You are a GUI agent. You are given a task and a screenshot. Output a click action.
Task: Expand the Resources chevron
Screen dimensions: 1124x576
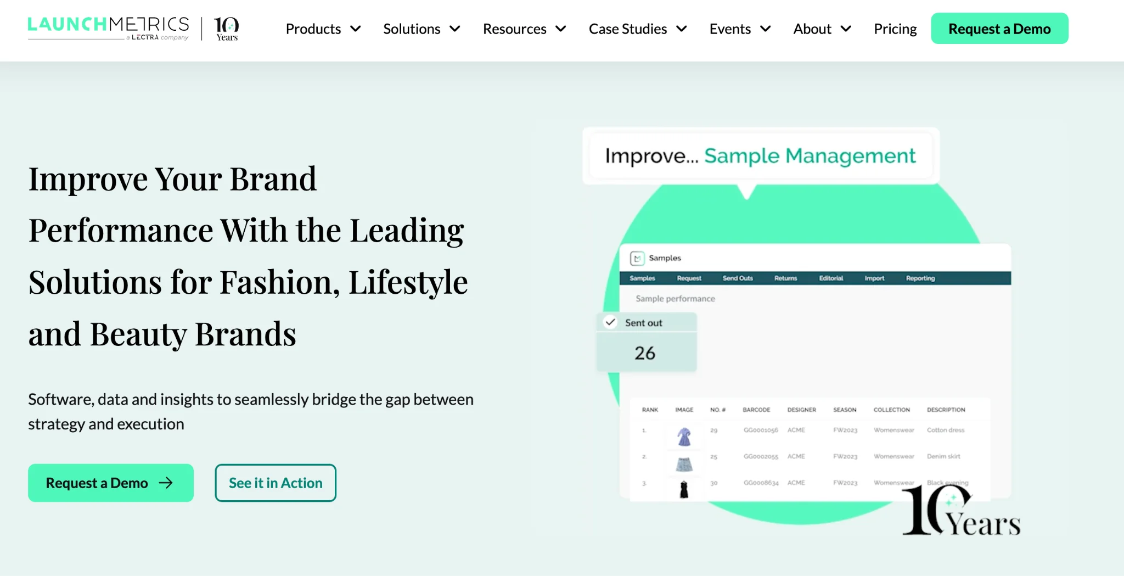pyautogui.click(x=561, y=29)
